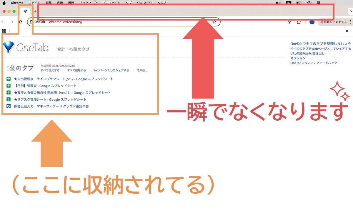Expand the tab search dropdown
353x221 pixels.
pos(350,11)
